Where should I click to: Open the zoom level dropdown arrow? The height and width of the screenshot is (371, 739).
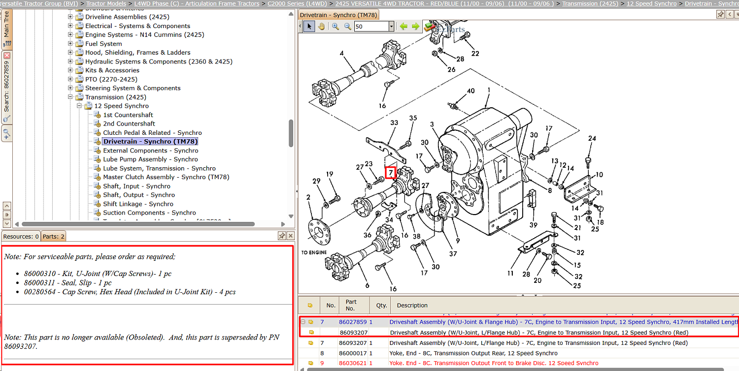click(391, 27)
